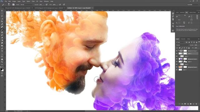Open tool preset picker arrow
The height and width of the screenshot is (112, 200).
coord(5,5)
